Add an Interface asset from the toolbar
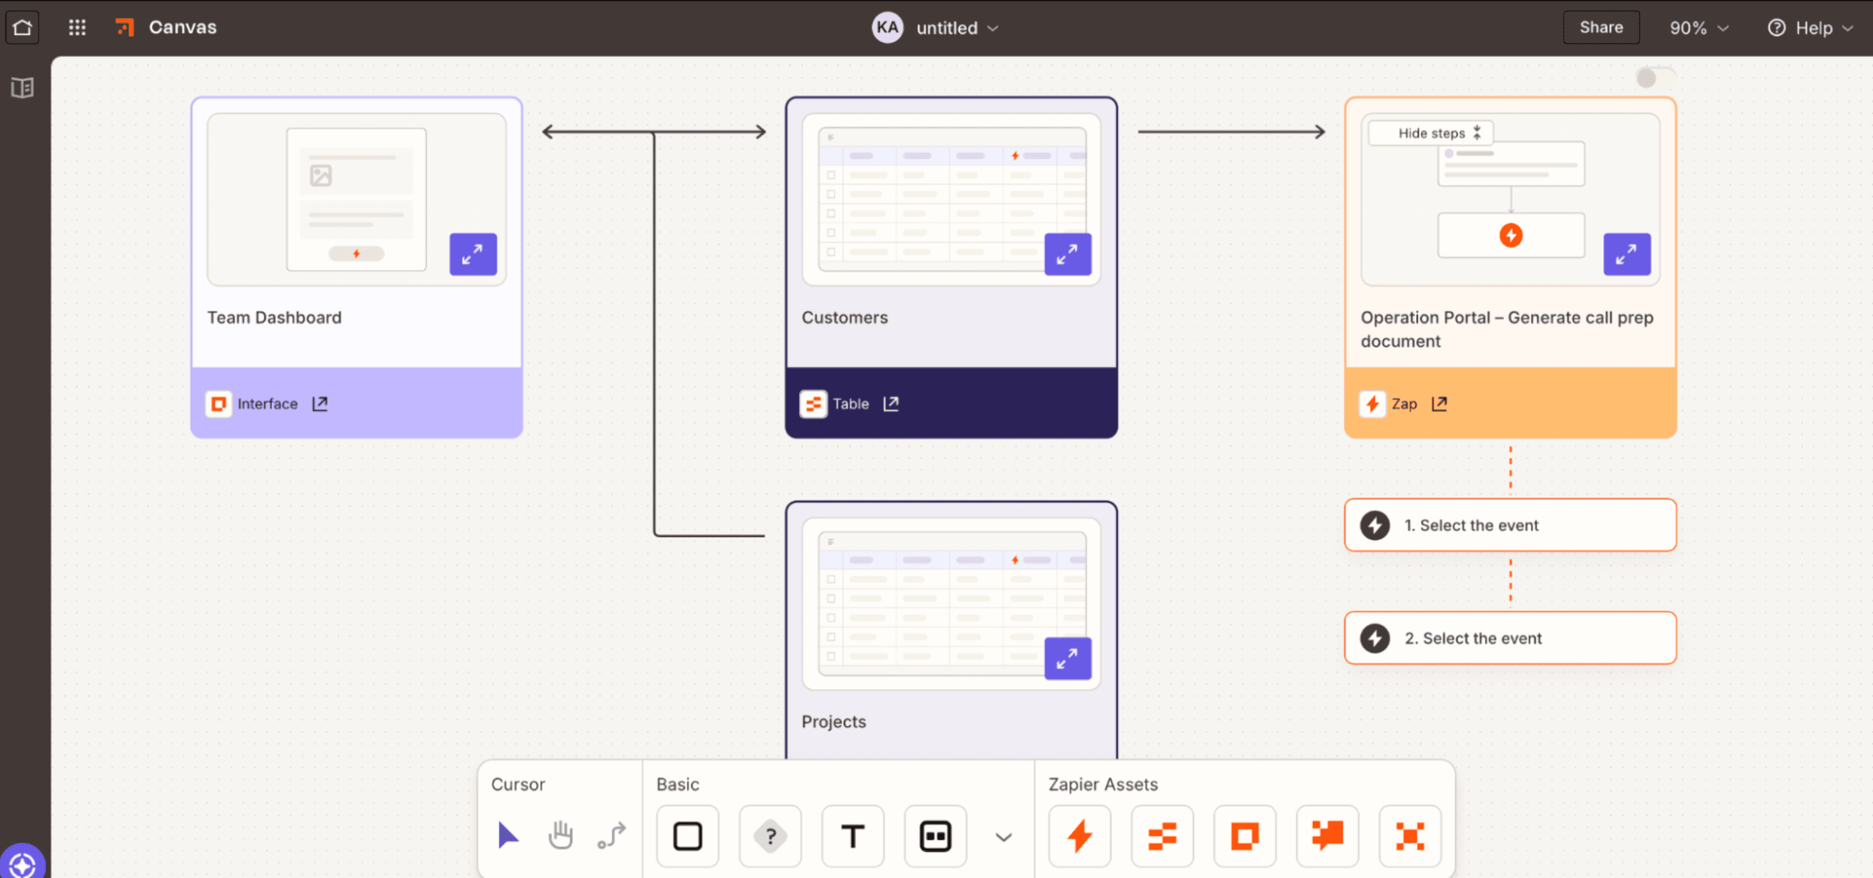The image size is (1873, 878). point(1245,836)
